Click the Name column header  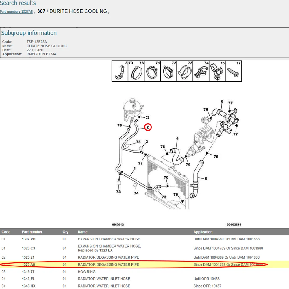(x=83, y=232)
